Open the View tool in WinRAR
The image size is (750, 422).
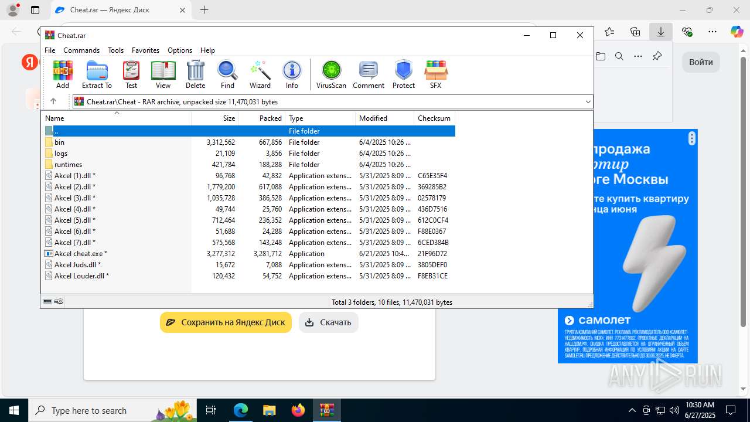click(163, 74)
